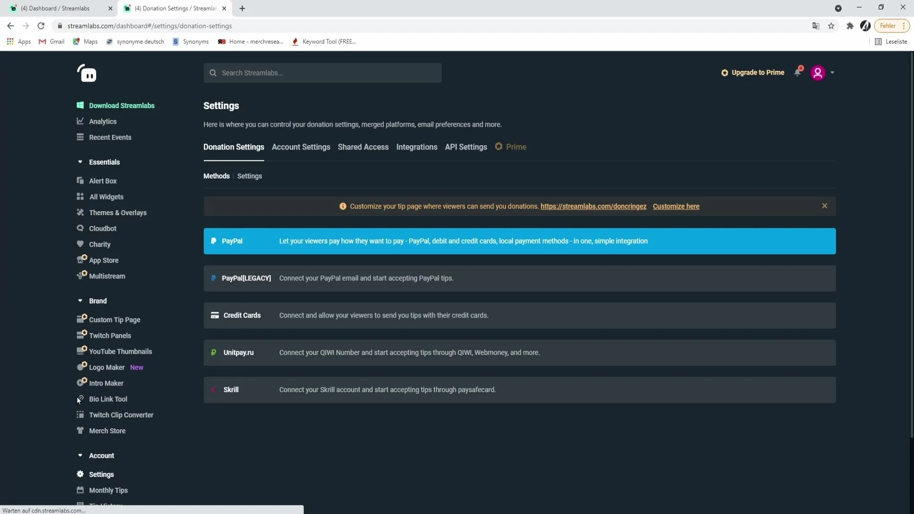Open the streamlabs.com/doncringez link
The width and height of the screenshot is (914, 514).
[x=593, y=207]
